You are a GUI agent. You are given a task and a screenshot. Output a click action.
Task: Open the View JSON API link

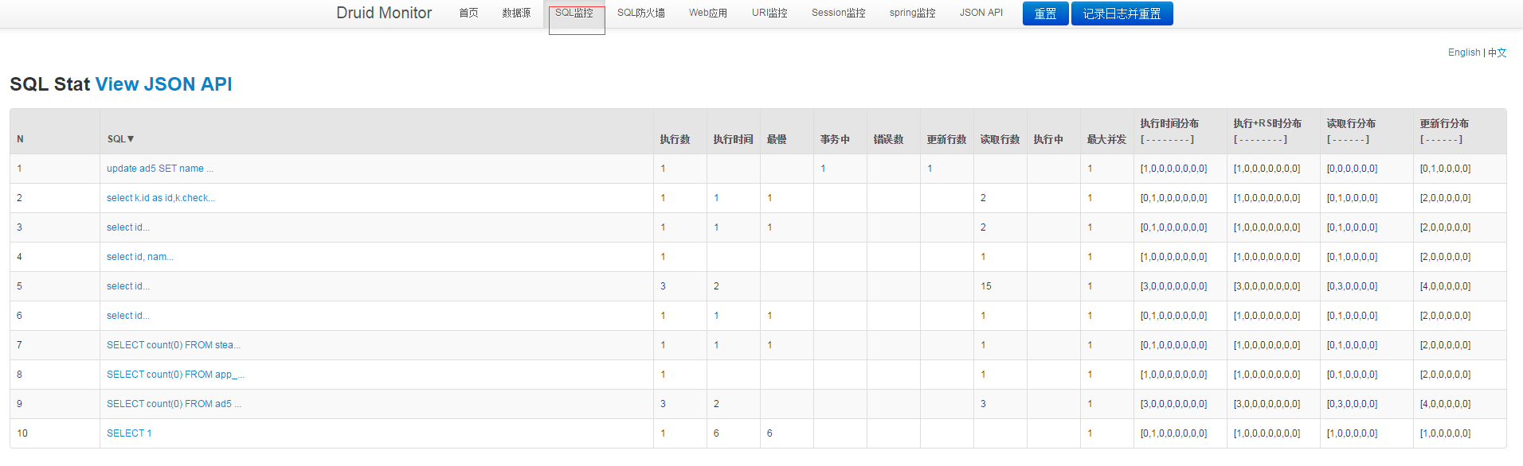[x=163, y=84]
